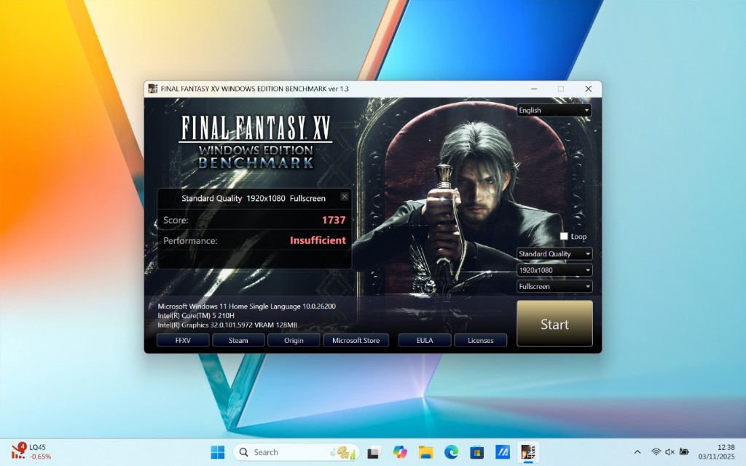Viewport: 746px width, 466px height.
Task: Open the Windows Start menu
Action: coord(217,452)
